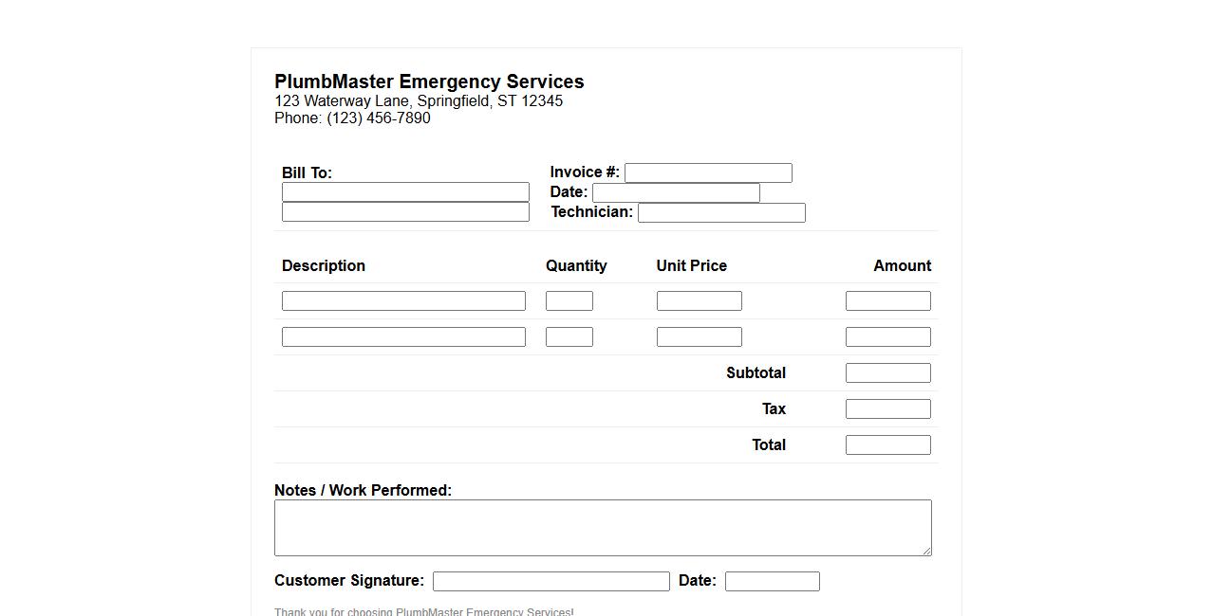Select the first row Quantity box
Image resolution: width=1213 pixels, height=616 pixels.
coord(569,300)
